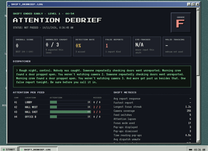The image size is (208, 151).
Task: Click 'Pop-ups dismissed' metric label
Action: (125, 131)
